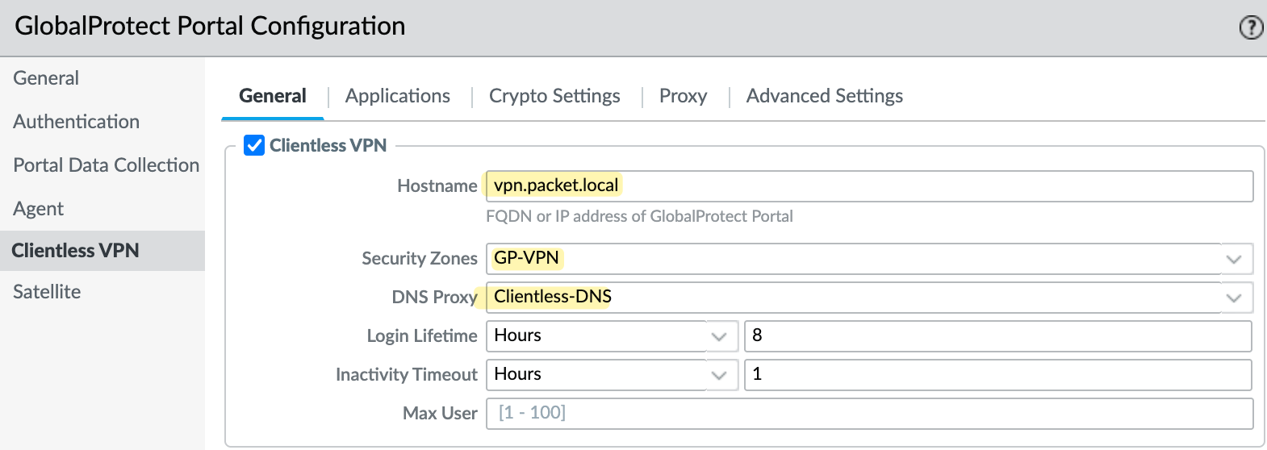The width and height of the screenshot is (1267, 450).
Task: Open the Security Zones dropdown arrow
Action: point(1234,259)
